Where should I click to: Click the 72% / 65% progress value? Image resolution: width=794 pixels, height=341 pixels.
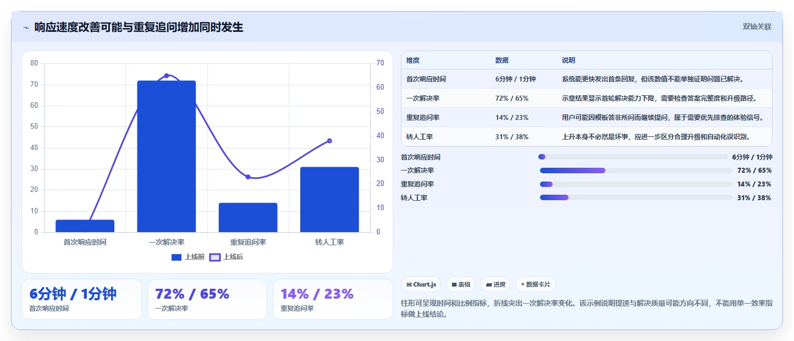(x=754, y=170)
